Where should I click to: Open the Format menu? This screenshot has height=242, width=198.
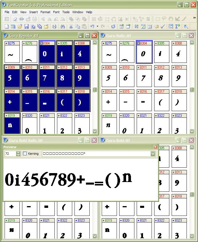point(45,12)
